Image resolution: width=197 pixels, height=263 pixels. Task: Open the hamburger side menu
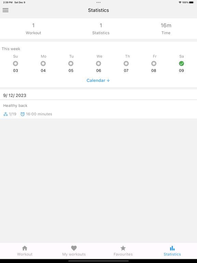coord(5,10)
